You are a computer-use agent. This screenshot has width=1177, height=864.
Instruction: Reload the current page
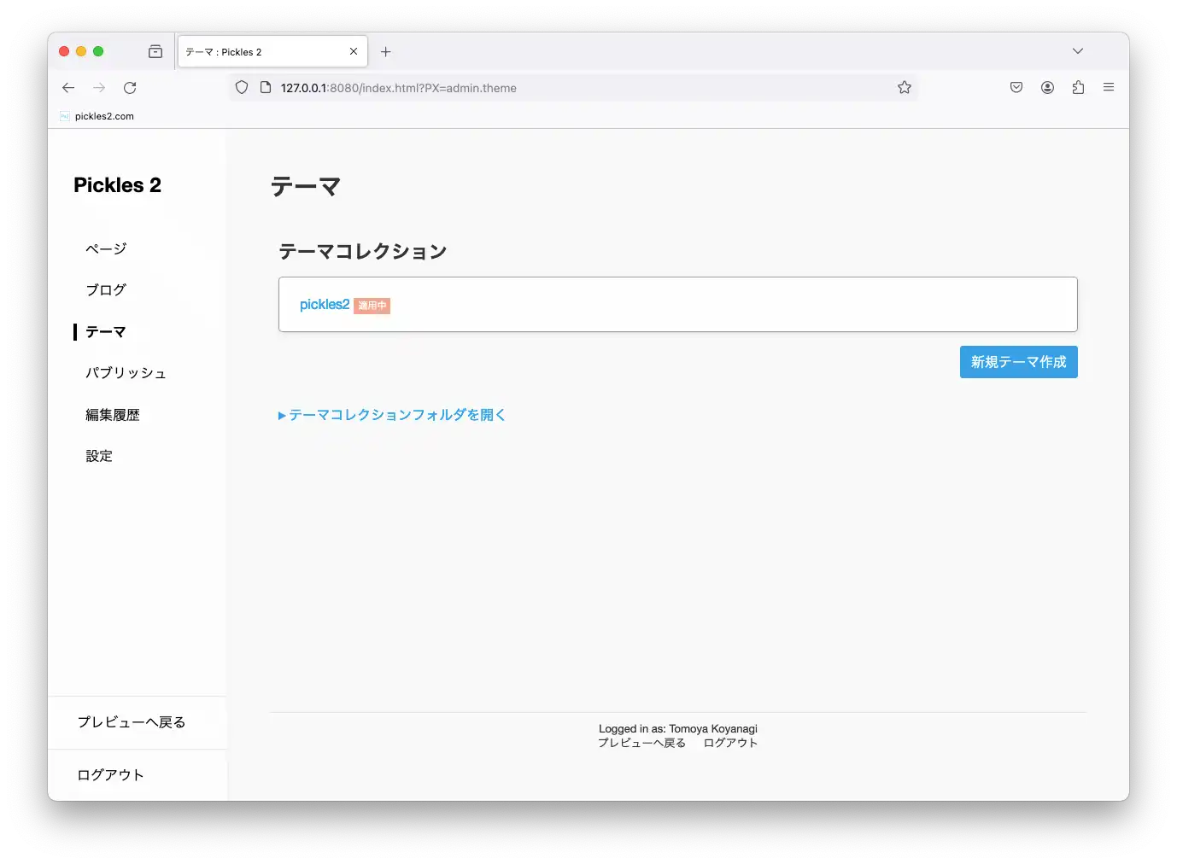130,88
